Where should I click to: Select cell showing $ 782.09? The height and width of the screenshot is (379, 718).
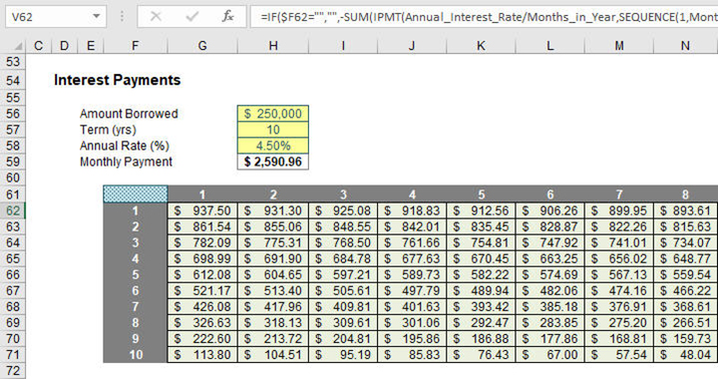tap(202, 242)
